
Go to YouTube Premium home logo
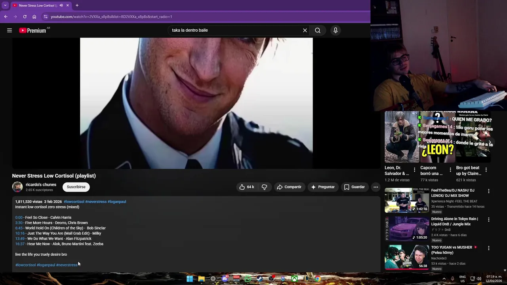coord(32,30)
